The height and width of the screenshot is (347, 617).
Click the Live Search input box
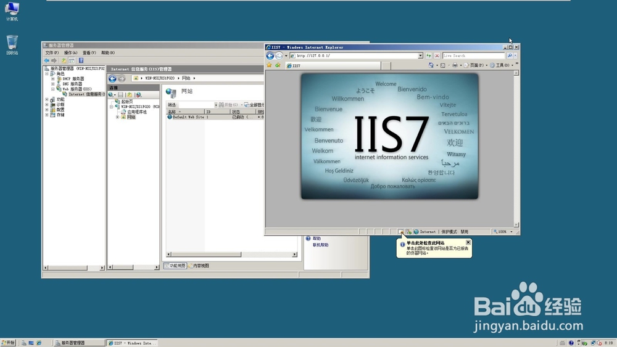point(474,56)
